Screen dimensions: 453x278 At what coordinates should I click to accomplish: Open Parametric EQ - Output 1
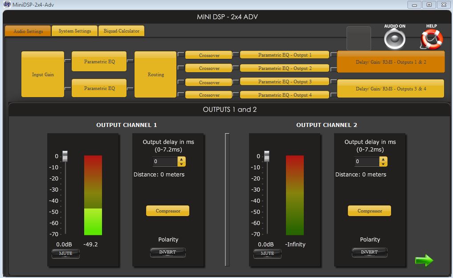[285, 55]
